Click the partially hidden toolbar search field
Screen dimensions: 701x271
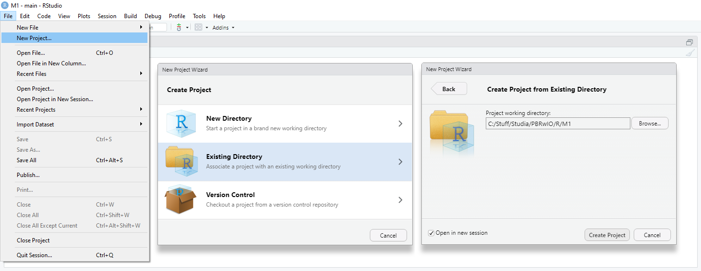(158, 27)
